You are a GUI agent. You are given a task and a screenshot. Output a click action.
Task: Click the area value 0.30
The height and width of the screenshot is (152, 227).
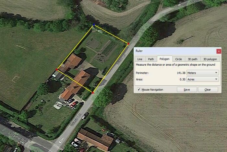tap(182, 79)
